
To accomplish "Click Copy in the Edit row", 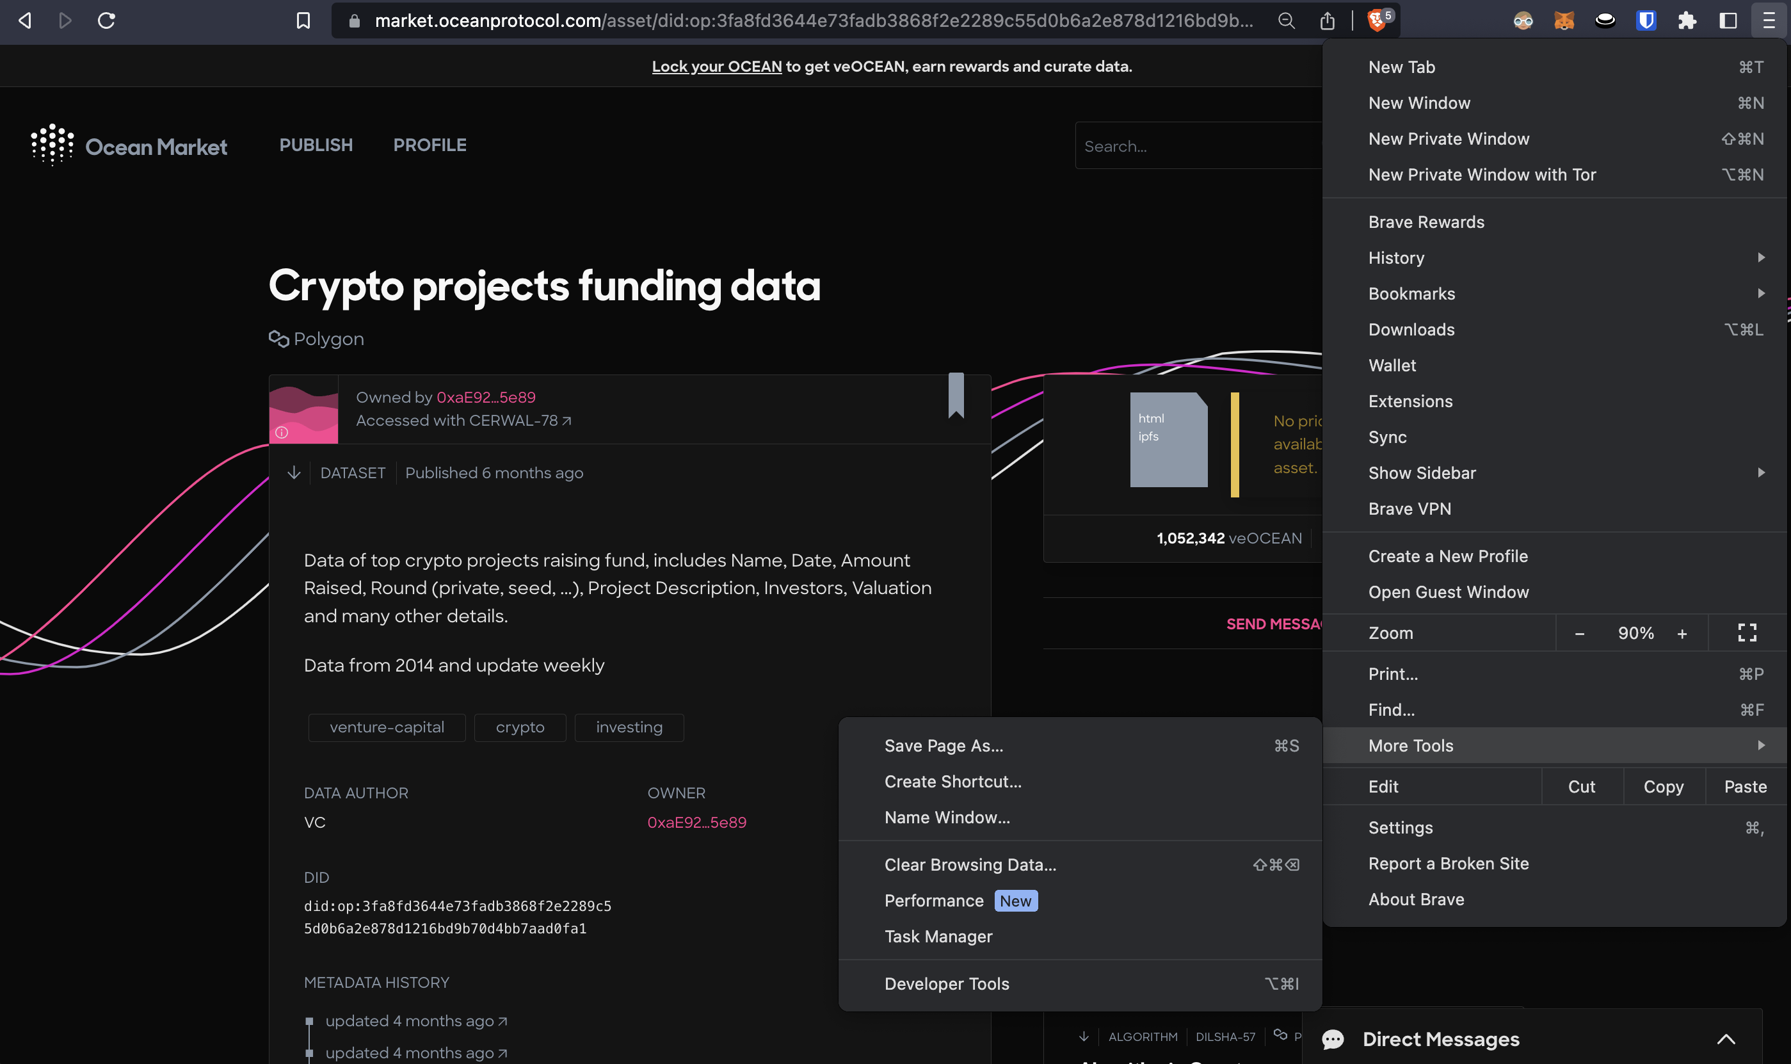I will pyautogui.click(x=1664, y=787).
